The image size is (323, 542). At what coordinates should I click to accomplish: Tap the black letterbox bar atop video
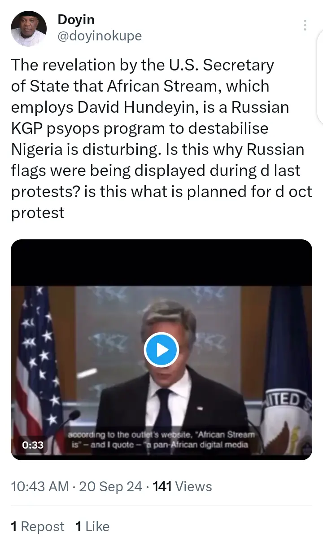[x=161, y=263]
